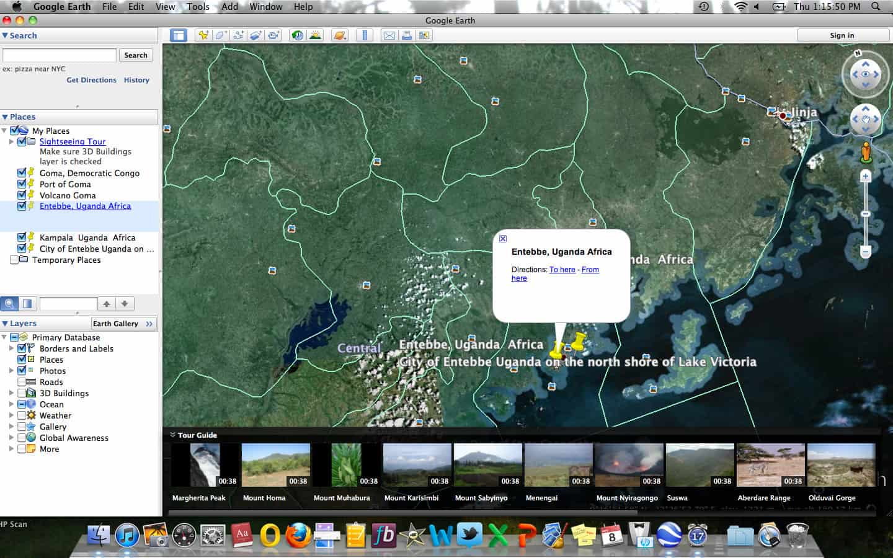
Task: Click the balloon's 'To here' directions link
Action: 562,270
